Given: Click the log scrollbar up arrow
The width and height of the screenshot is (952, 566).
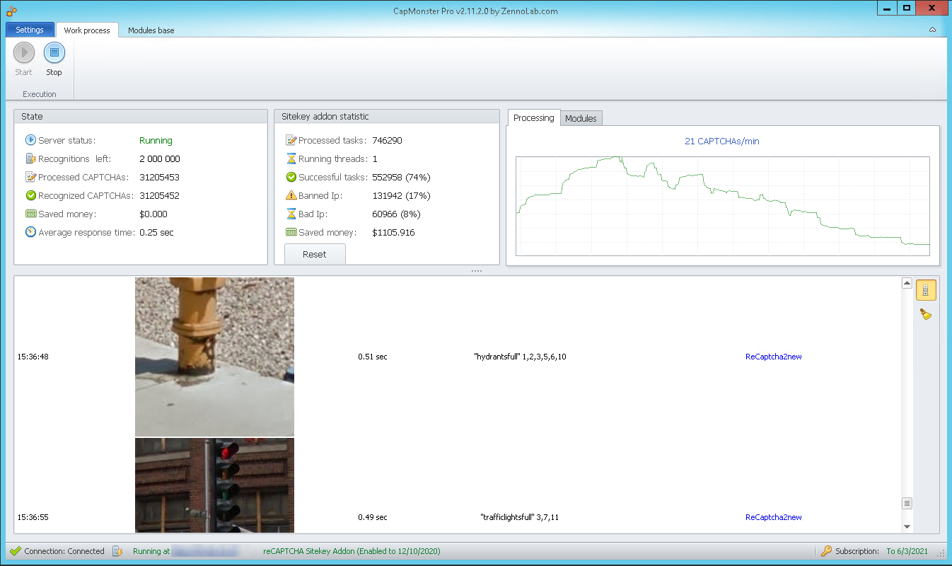Looking at the screenshot, I should [x=907, y=283].
